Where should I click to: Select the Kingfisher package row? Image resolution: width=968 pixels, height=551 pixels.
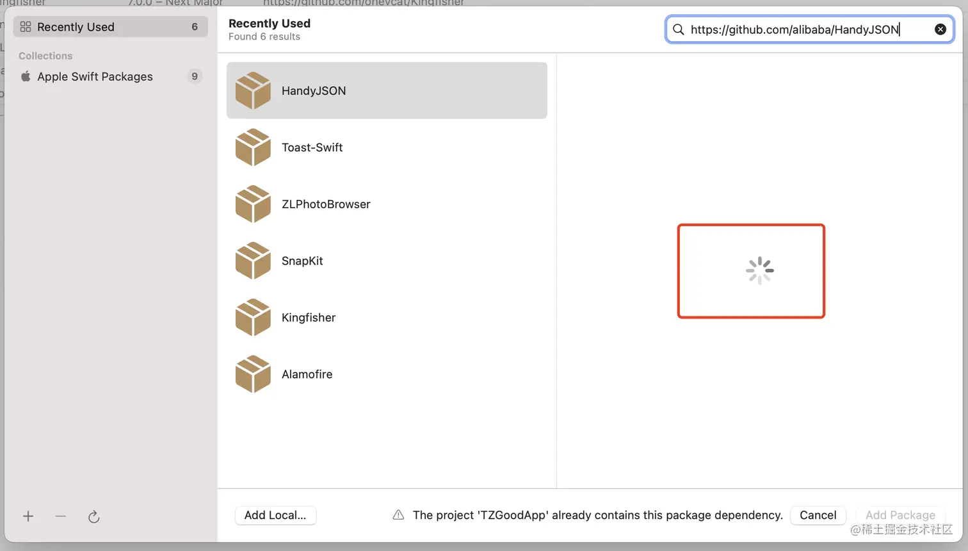(x=387, y=317)
